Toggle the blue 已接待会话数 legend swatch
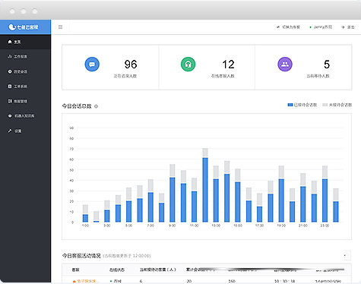This screenshot has height=284, width=361. pyautogui.click(x=290, y=105)
